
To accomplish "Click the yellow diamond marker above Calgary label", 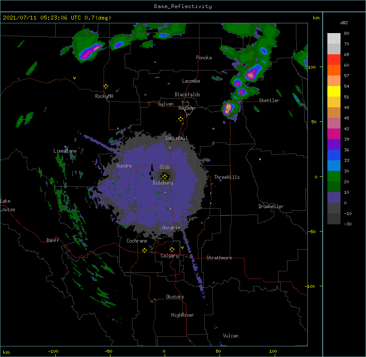I will point(172,250).
